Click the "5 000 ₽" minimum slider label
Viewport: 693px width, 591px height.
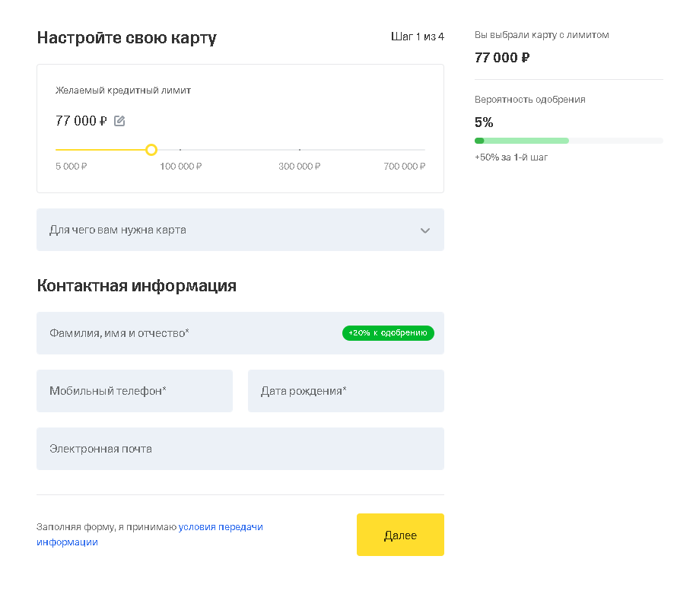click(72, 167)
